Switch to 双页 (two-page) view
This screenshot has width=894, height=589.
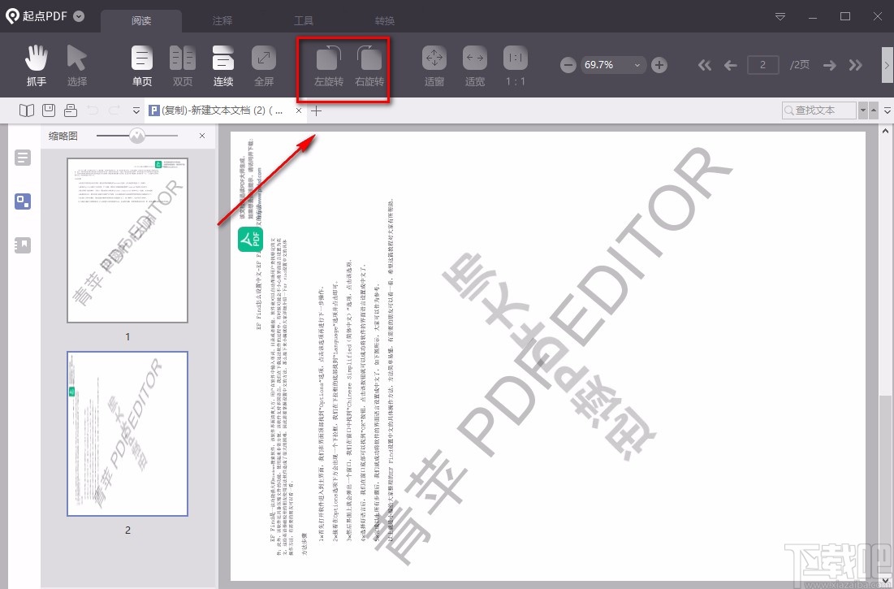(182, 65)
